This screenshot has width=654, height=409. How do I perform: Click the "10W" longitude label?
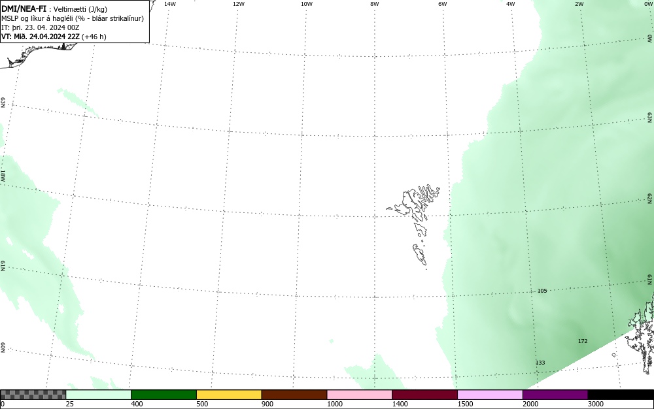tap(307, 4)
